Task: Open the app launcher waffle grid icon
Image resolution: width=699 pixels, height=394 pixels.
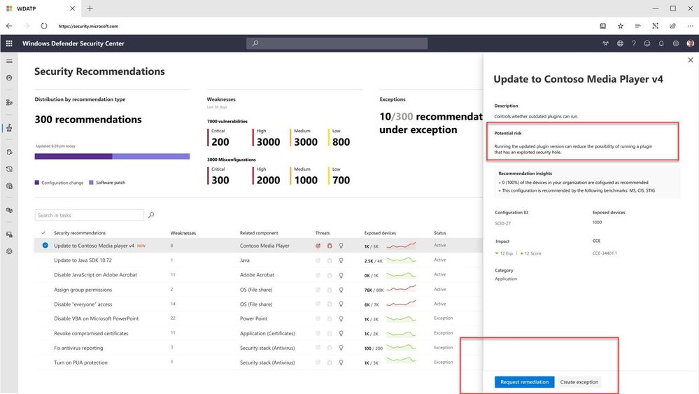Action: point(9,43)
